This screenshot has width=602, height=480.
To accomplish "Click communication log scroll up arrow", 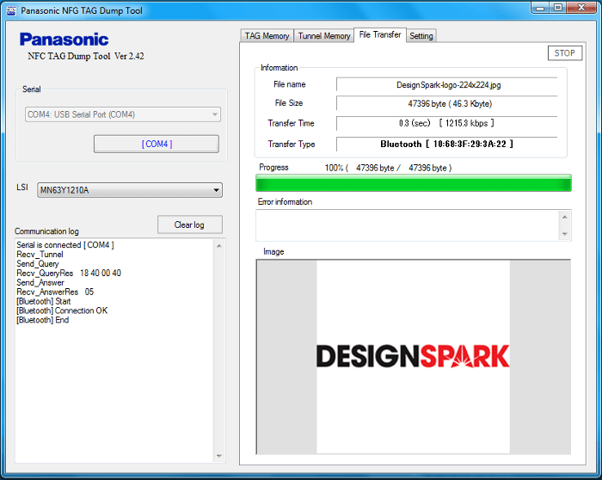I will pos(218,246).
